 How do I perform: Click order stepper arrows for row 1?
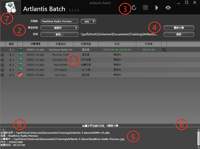10,50
